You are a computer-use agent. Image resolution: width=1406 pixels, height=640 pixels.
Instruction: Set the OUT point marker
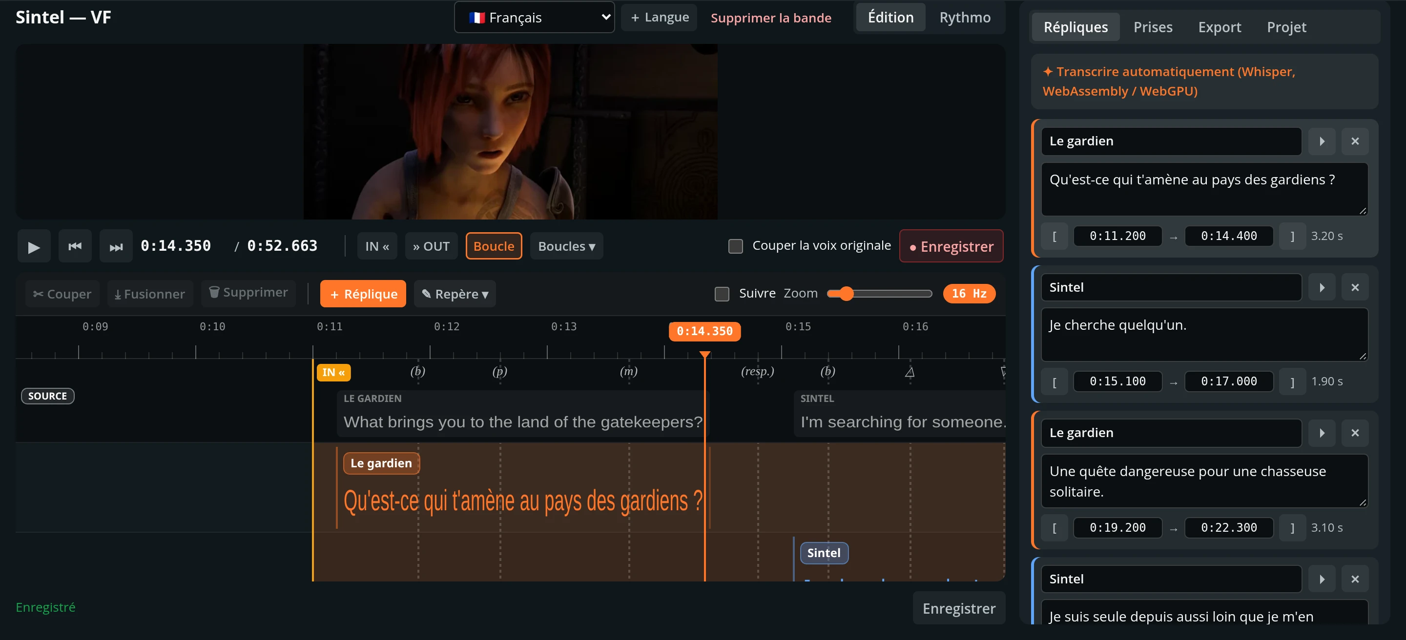coord(431,246)
